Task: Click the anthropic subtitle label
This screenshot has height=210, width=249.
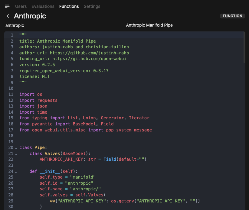Action: click(x=15, y=25)
